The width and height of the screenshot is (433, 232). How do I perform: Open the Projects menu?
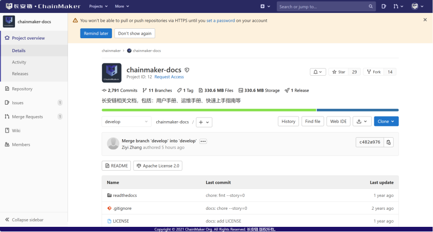(98, 6)
